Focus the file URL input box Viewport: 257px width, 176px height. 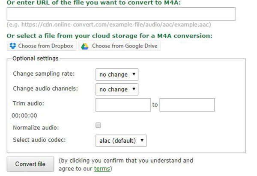[x=121, y=14]
